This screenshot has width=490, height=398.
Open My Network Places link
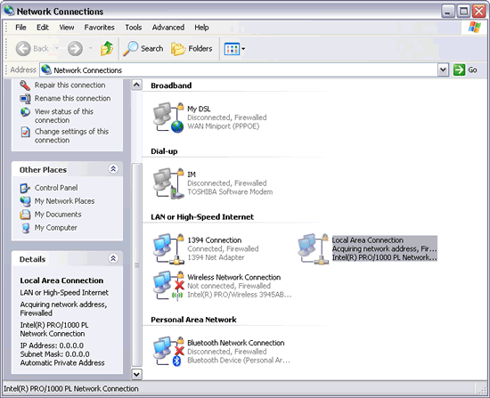[x=64, y=201]
